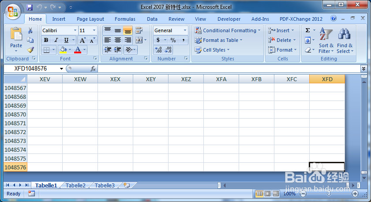371x202 pixels.
Task: Open Sort & Filter menu
Action: (326, 41)
